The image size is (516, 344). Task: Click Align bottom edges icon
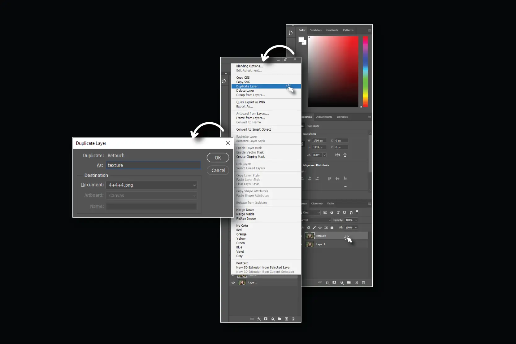345,179
